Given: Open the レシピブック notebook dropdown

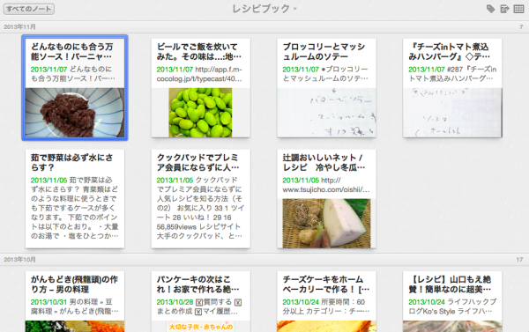Looking at the screenshot, I should (x=264, y=9).
